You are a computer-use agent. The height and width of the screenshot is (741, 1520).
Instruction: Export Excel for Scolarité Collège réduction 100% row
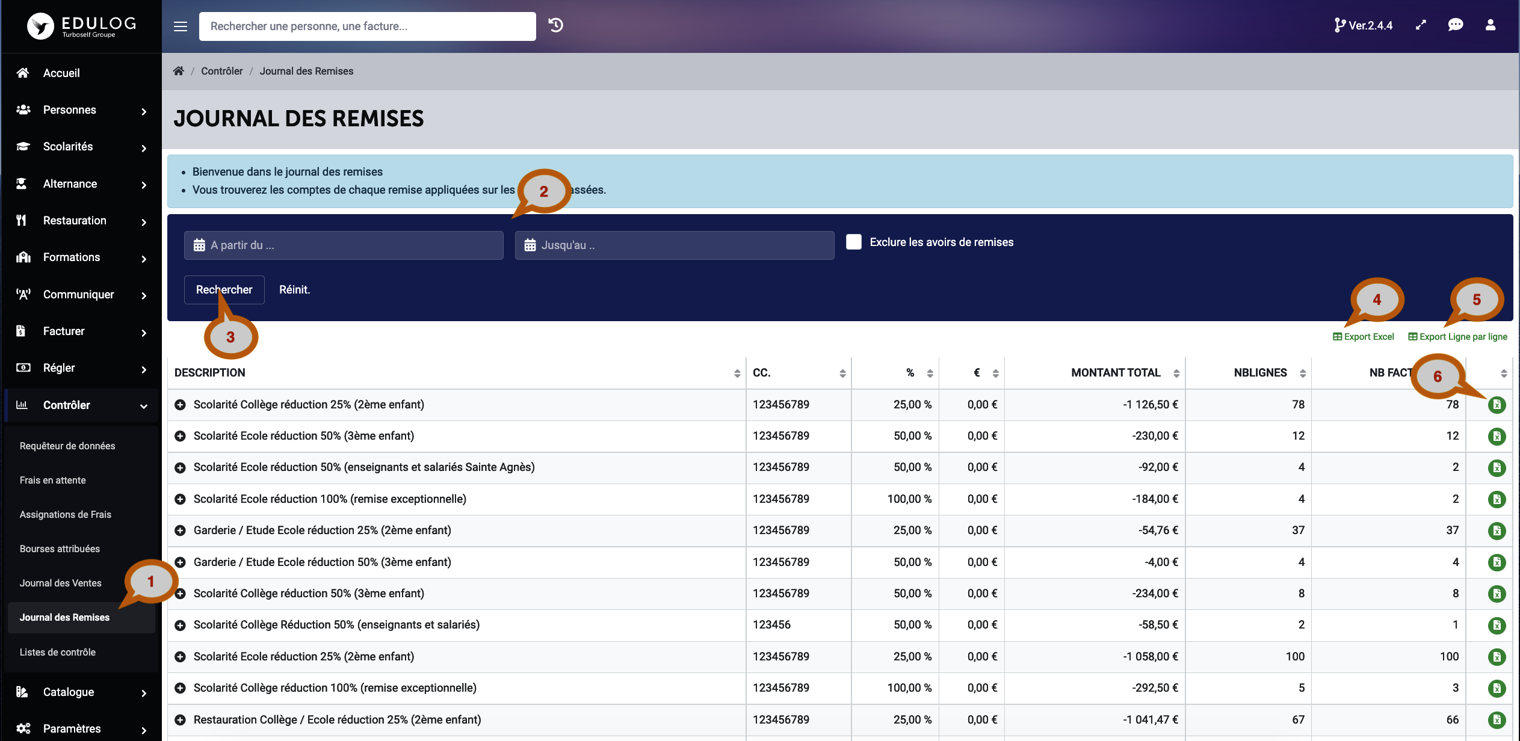(1497, 688)
